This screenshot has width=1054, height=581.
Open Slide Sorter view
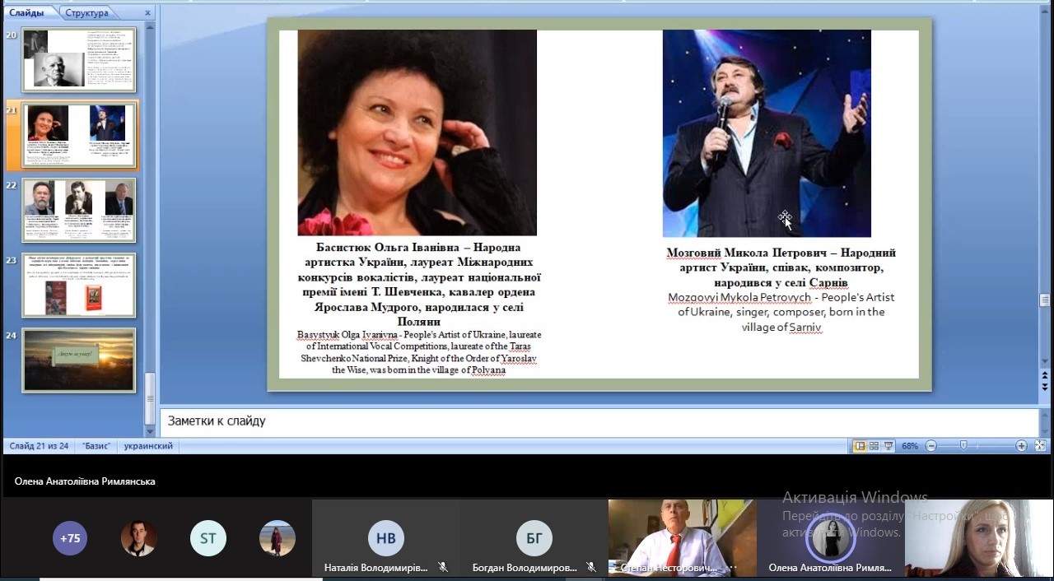[x=874, y=446]
